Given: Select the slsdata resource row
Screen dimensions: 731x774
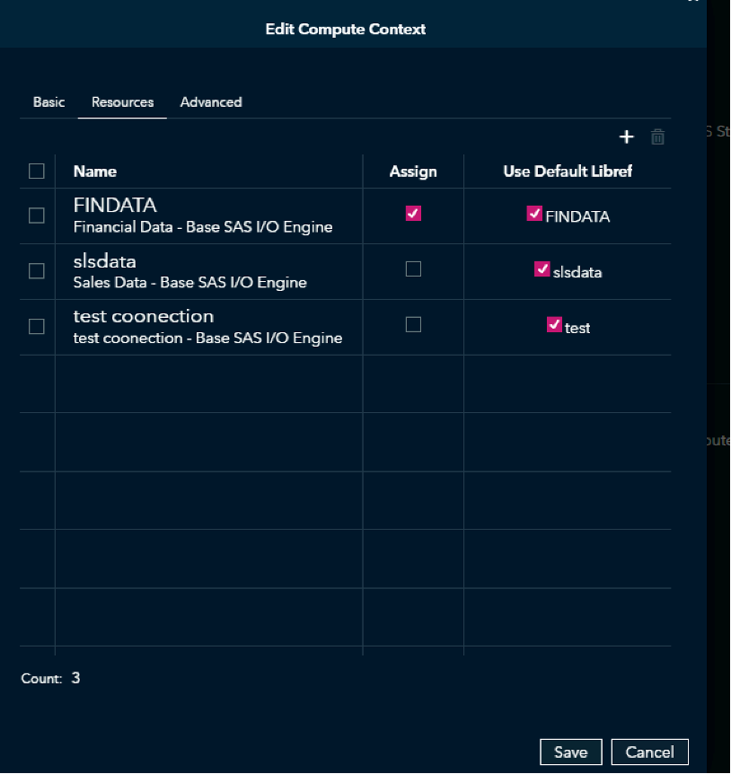Looking at the screenshot, I should (x=105, y=261).
